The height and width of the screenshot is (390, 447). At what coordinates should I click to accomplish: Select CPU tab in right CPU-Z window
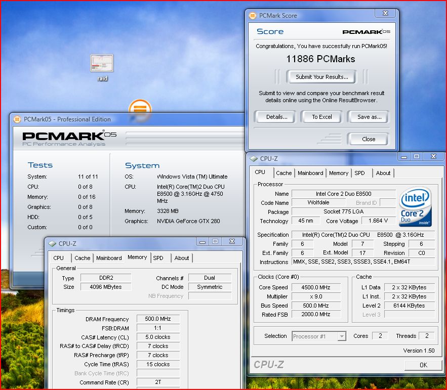pos(260,172)
